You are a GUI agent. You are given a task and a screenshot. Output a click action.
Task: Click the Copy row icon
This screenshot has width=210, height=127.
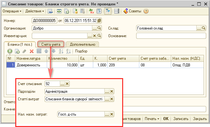click(17, 51)
